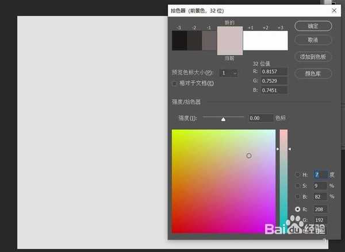The image size is (345, 252).
Task: Click 添加到色板 to add the swatch
Action: click(313, 57)
